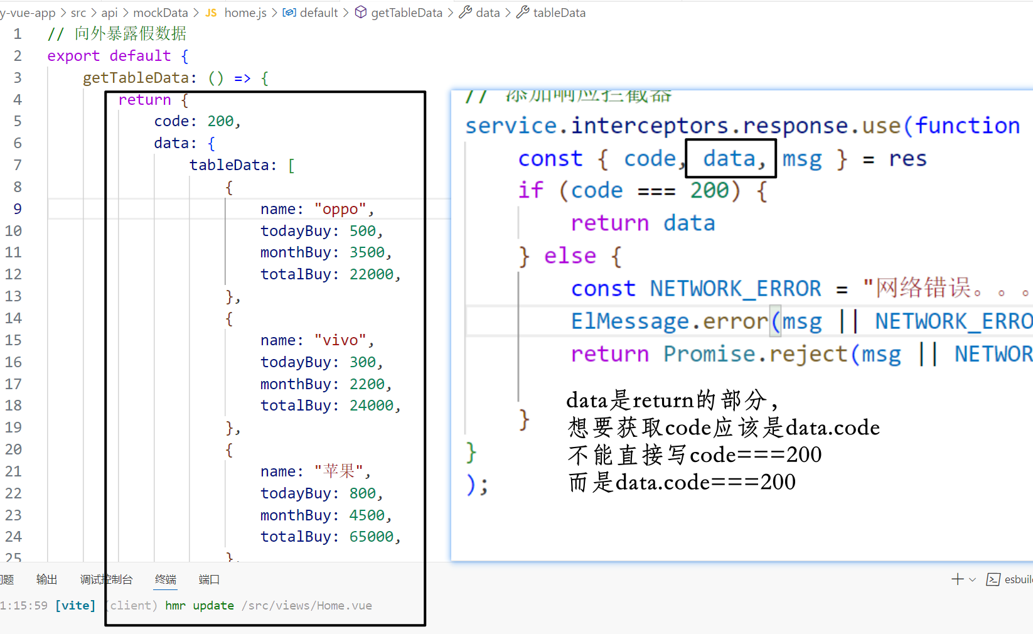Select the 终端 tab
The height and width of the screenshot is (634, 1033).
165,579
